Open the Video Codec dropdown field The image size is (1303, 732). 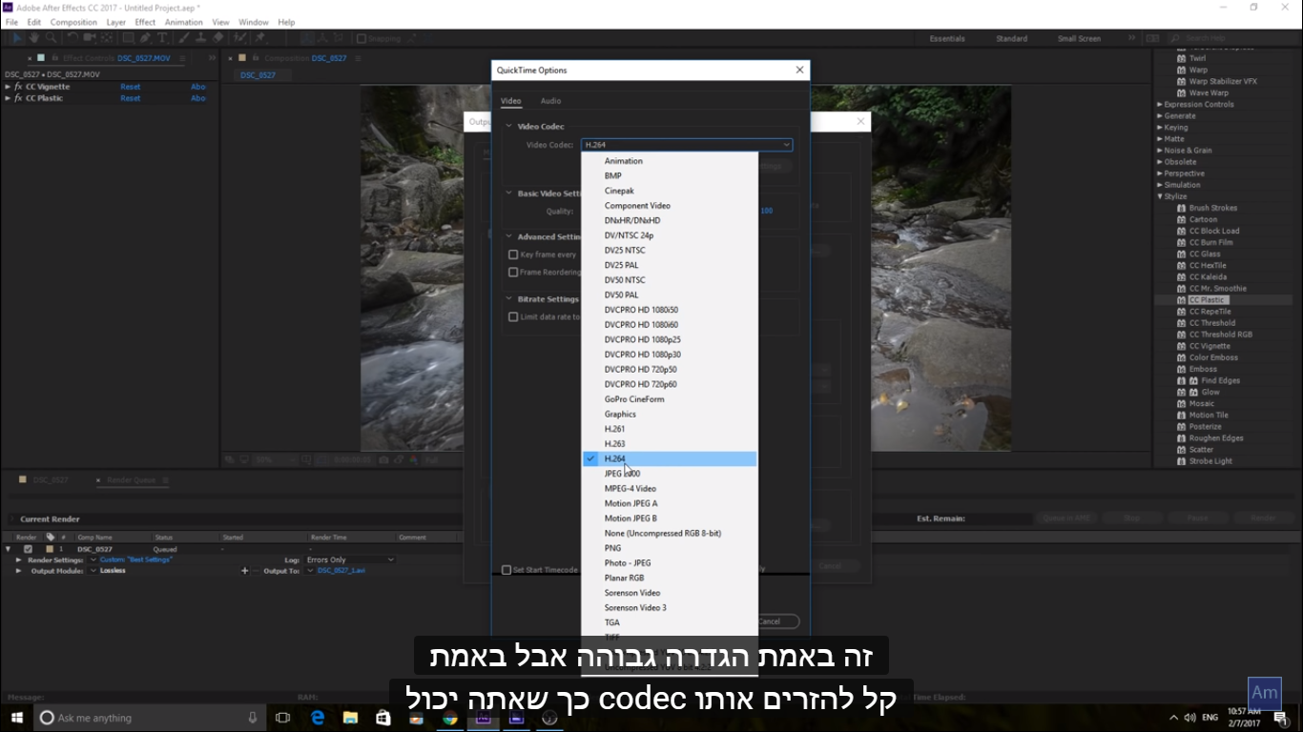687,145
